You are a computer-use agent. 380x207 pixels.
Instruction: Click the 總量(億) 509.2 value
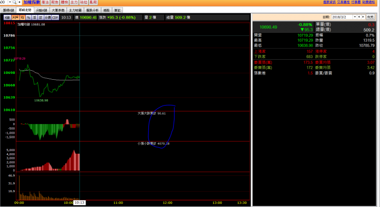tap(369, 30)
